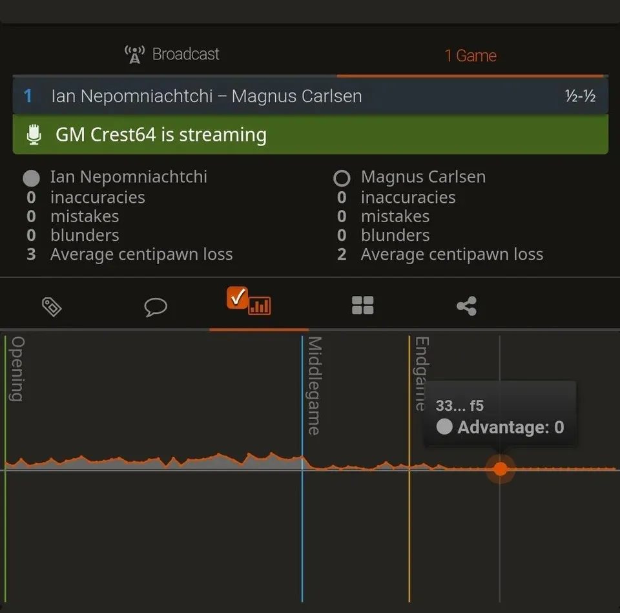
Task: Jump to the Endgame phase marker
Action: point(422,374)
